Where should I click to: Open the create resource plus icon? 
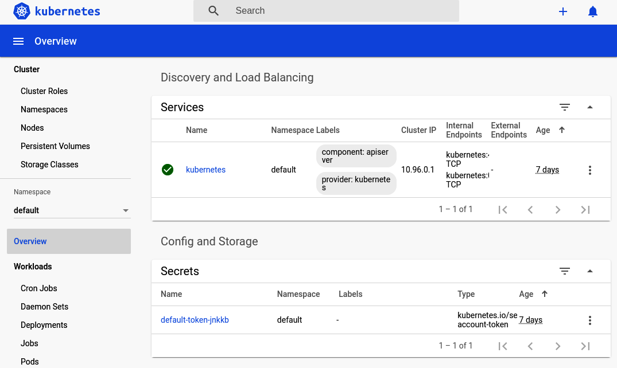click(563, 11)
